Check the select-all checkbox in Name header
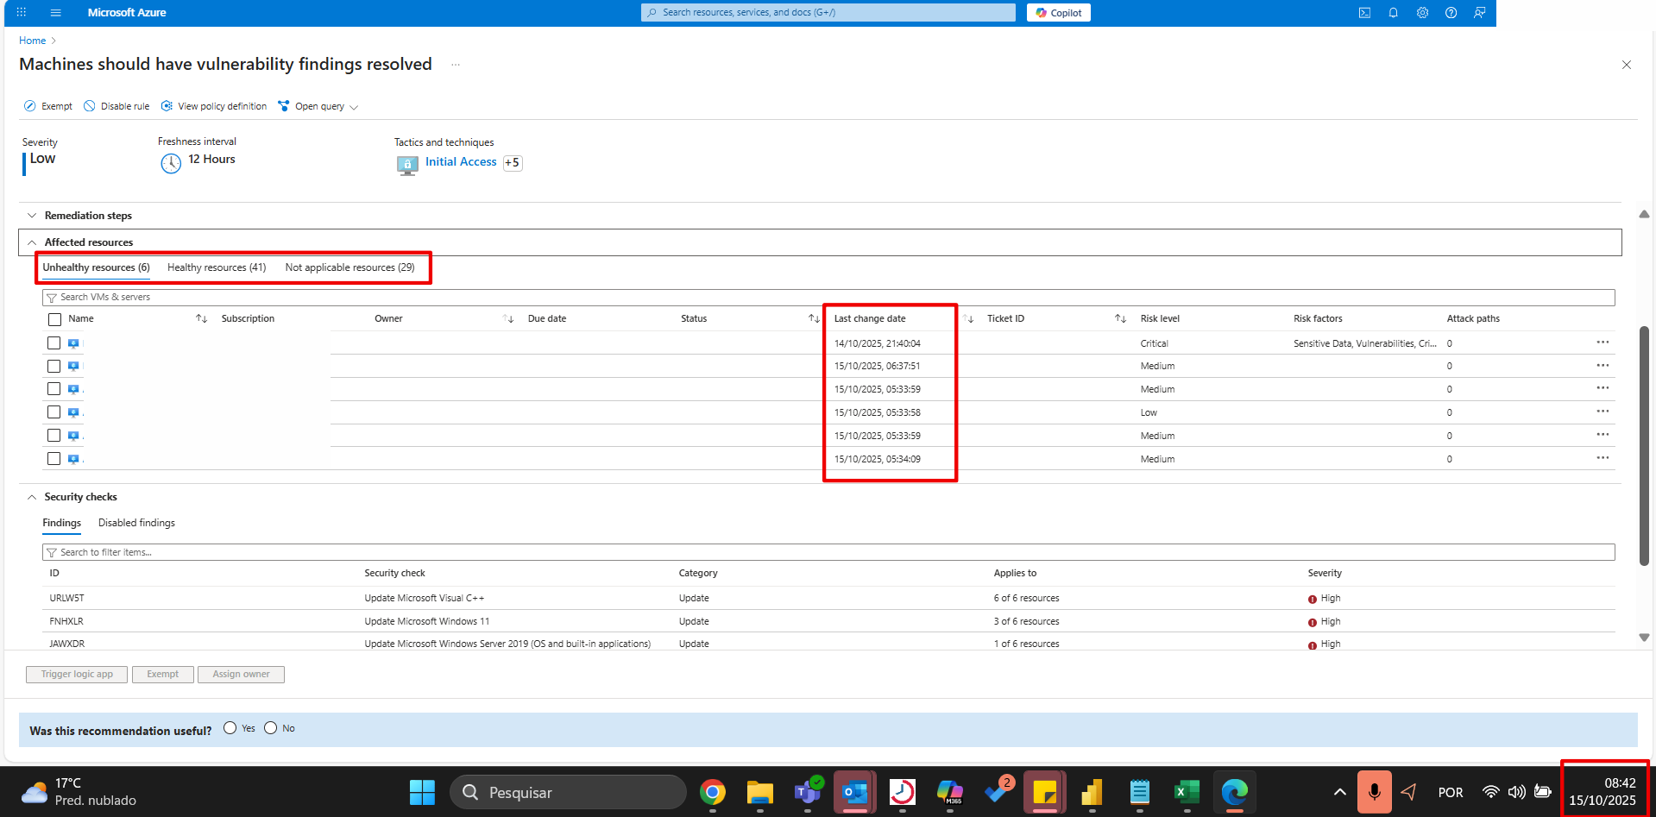 pos(54,319)
